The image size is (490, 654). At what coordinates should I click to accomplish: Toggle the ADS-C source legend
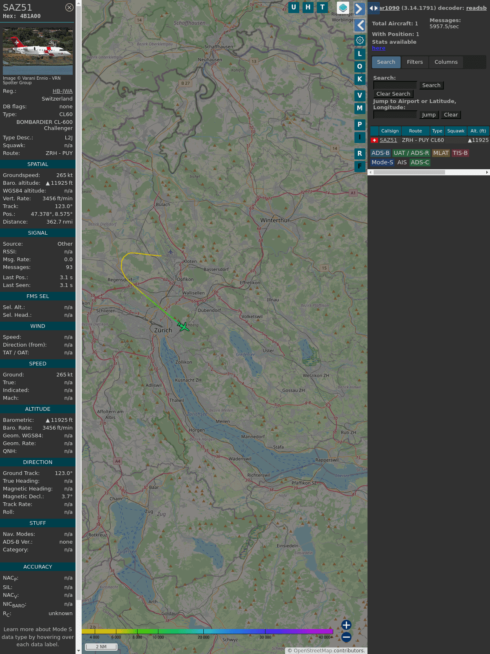420,162
